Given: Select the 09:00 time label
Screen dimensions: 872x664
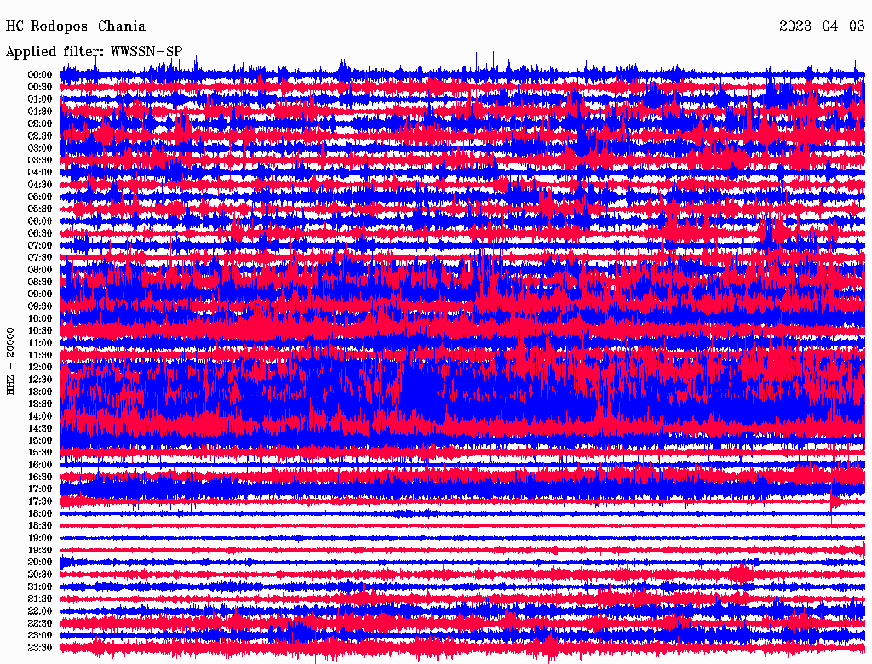Looking at the screenshot, I should point(40,294).
